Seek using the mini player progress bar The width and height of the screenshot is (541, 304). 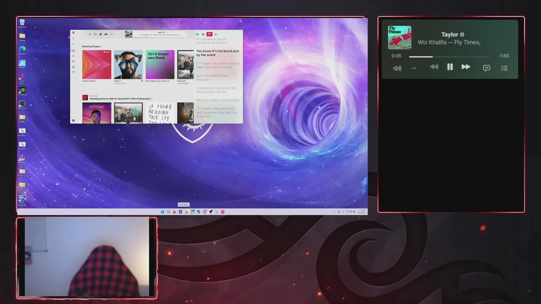450,56
